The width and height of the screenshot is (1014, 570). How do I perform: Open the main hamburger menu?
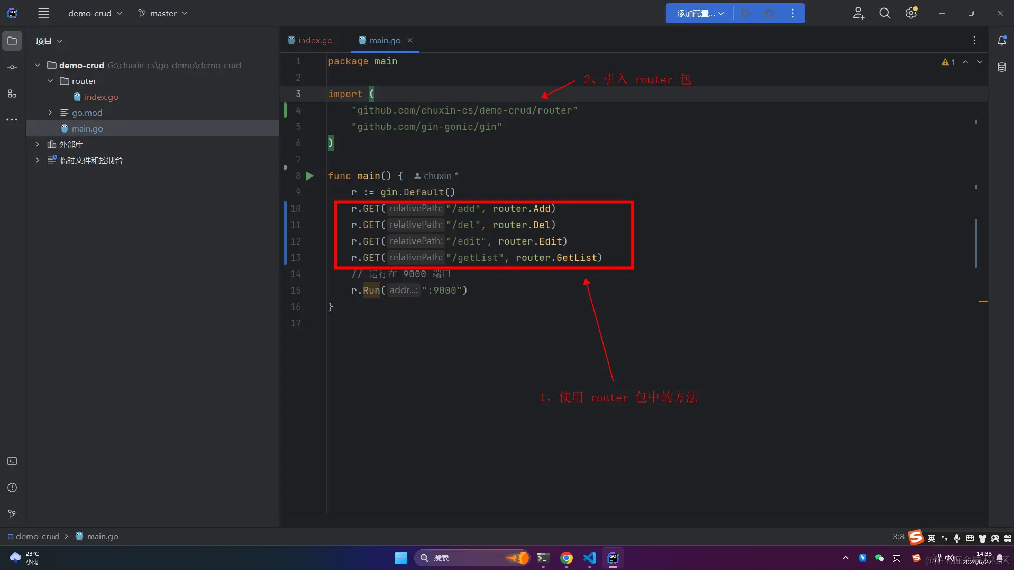tap(43, 13)
